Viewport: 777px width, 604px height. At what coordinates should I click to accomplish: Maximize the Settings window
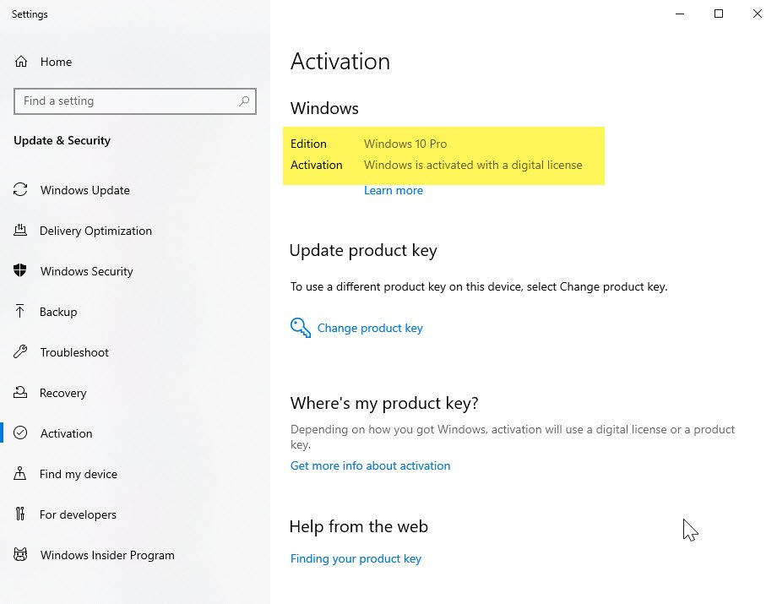click(x=719, y=14)
